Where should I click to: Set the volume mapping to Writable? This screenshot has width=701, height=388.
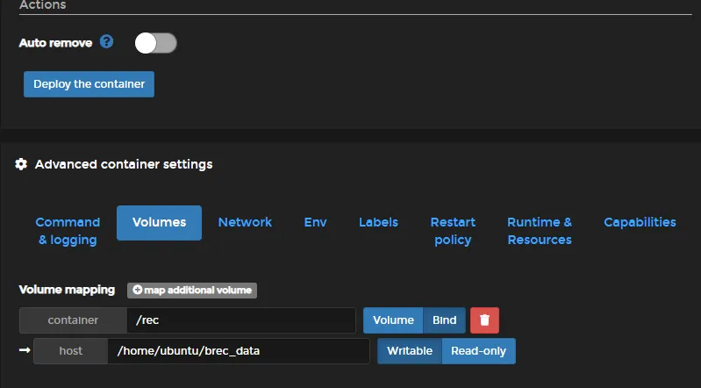click(x=410, y=351)
